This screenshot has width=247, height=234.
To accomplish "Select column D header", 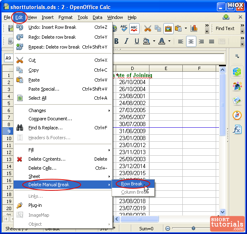I will click(x=133, y=68).
